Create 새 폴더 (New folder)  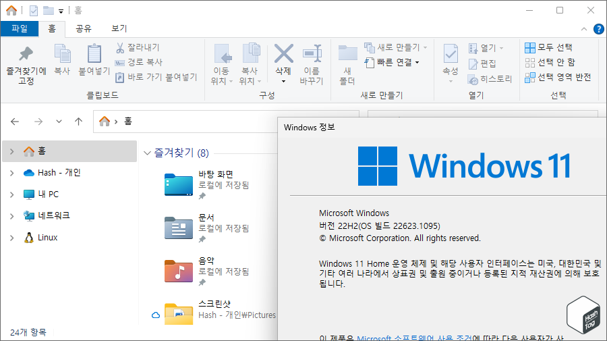(347, 64)
